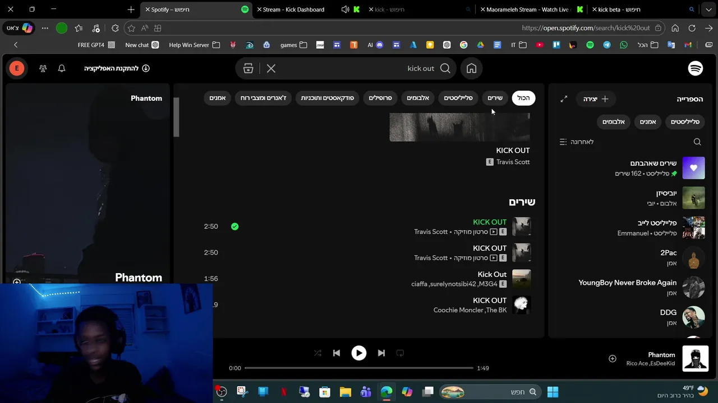Toggle green saved checkmark on first KICK OUT

click(234, 227)
